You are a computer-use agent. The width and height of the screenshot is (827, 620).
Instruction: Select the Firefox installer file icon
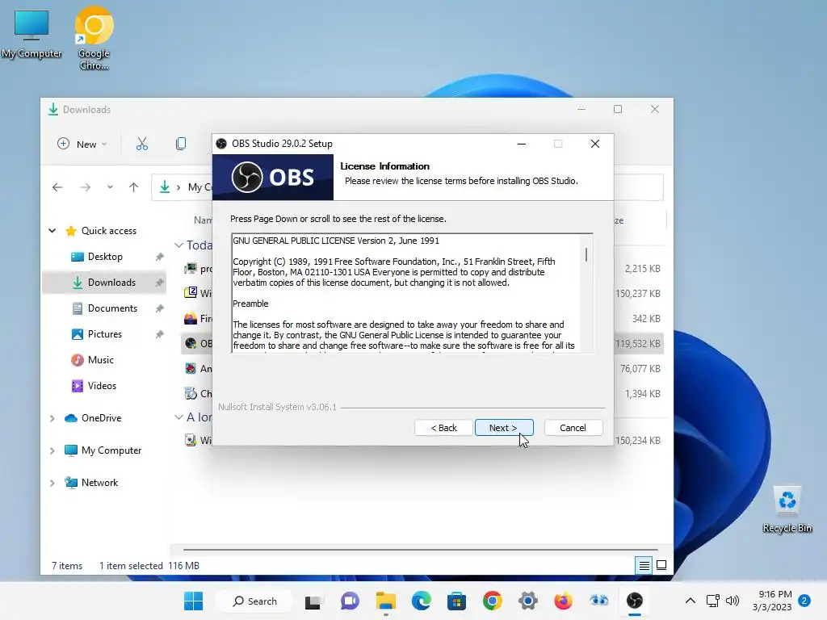point(191,318)
